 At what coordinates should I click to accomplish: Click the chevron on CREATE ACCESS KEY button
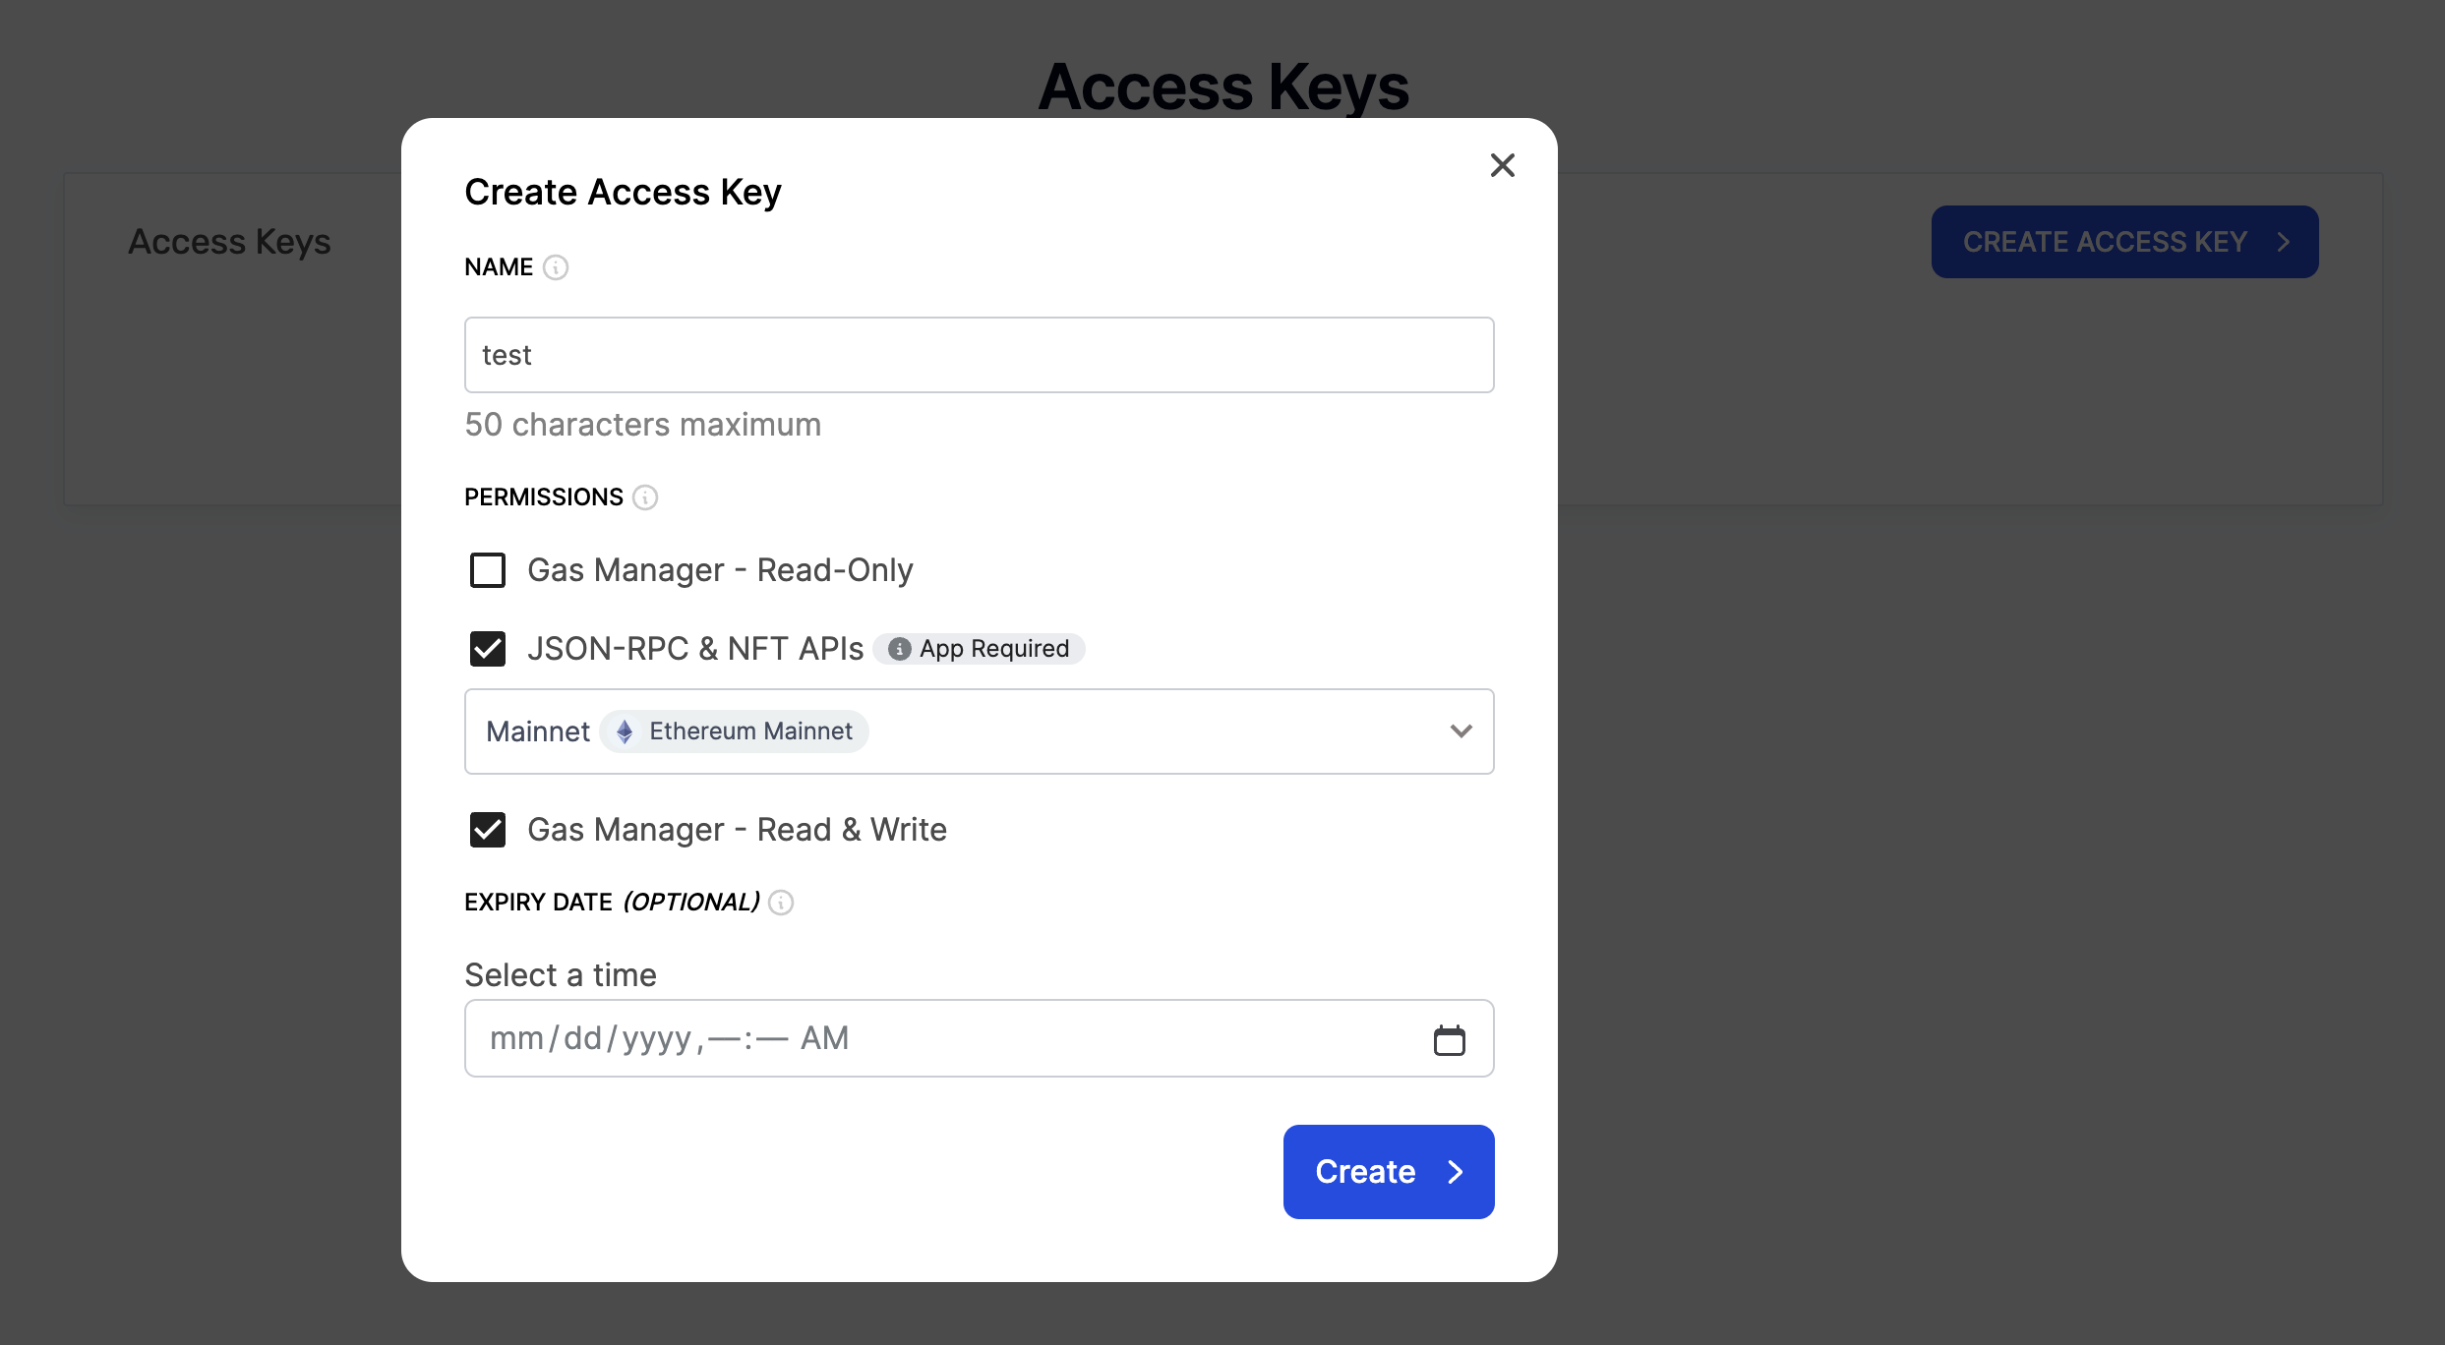(x=2284, y=242)
